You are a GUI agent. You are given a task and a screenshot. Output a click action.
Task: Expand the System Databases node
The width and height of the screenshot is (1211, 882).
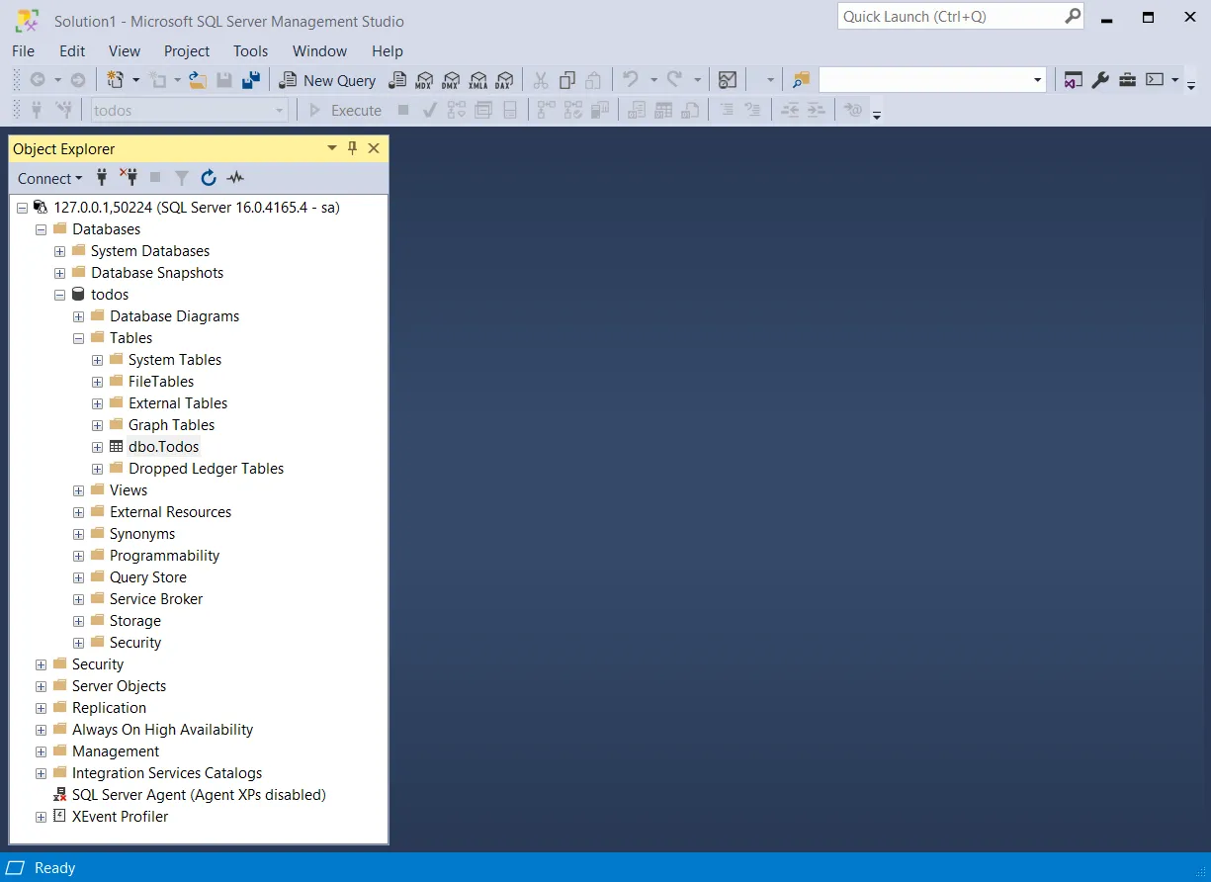(x=59, y=250)
